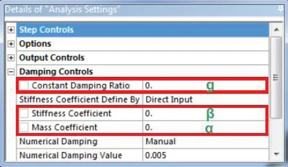Expand the Output Controls section
This screenshot has height=167, width=288.
11,58
